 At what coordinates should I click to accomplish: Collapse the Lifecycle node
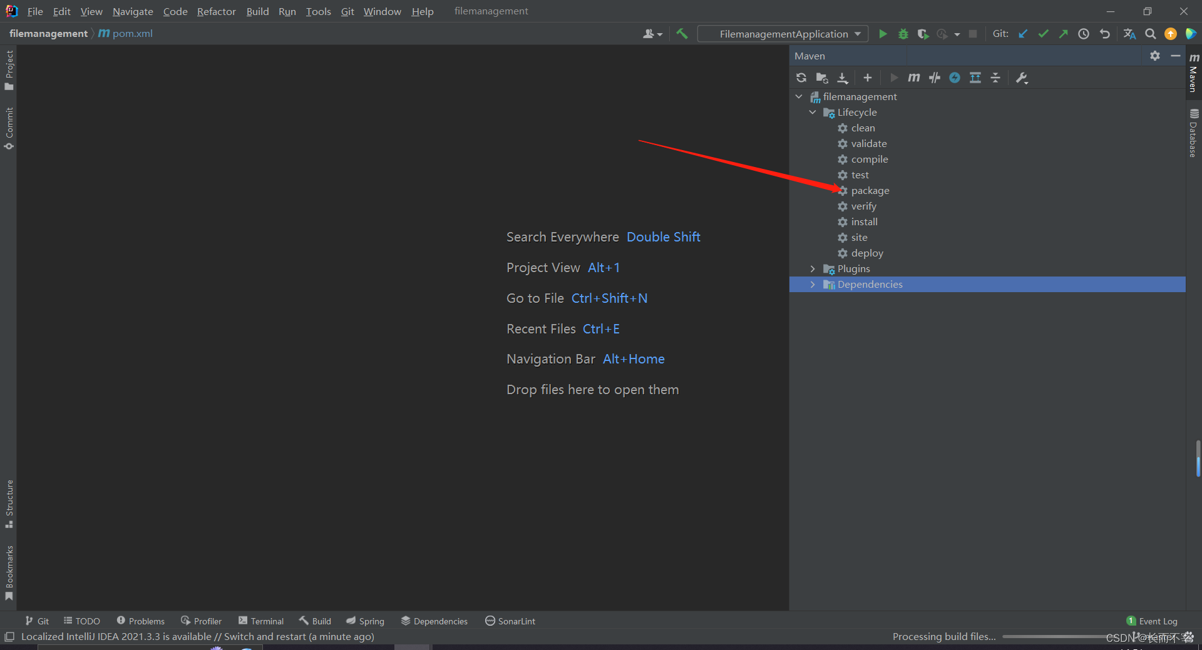(x=813, y=112)
